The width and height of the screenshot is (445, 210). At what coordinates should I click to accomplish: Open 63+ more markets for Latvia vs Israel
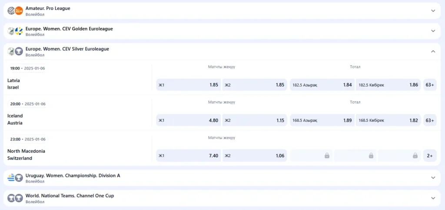tap(430, 85)
